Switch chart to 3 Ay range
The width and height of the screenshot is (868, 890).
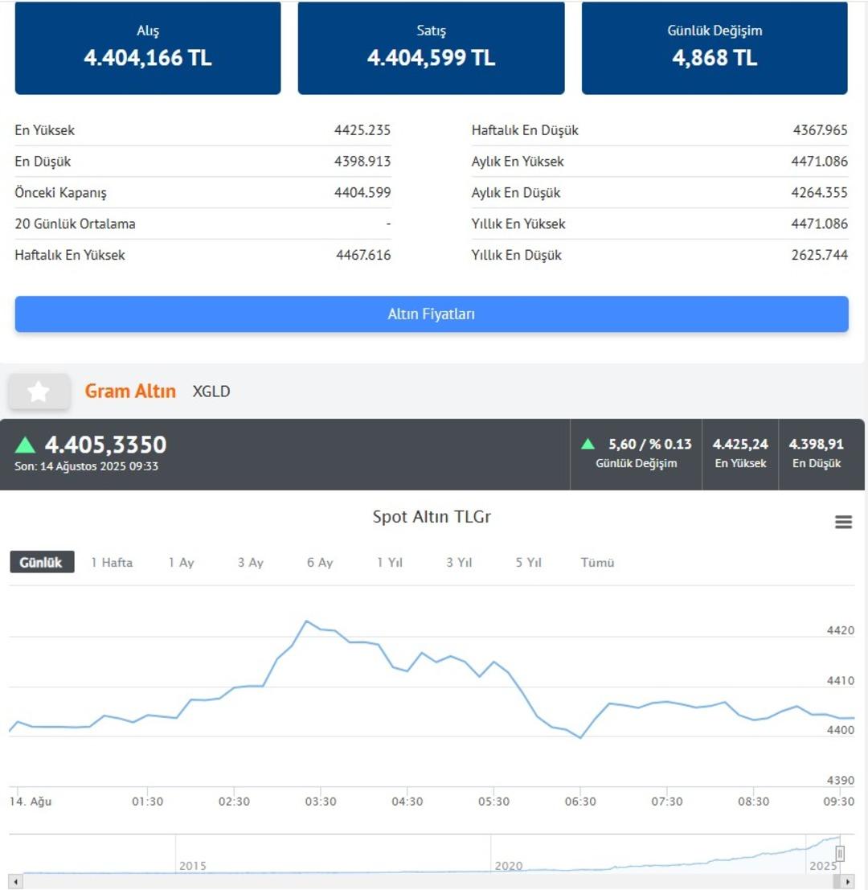(x=250, y=562)
